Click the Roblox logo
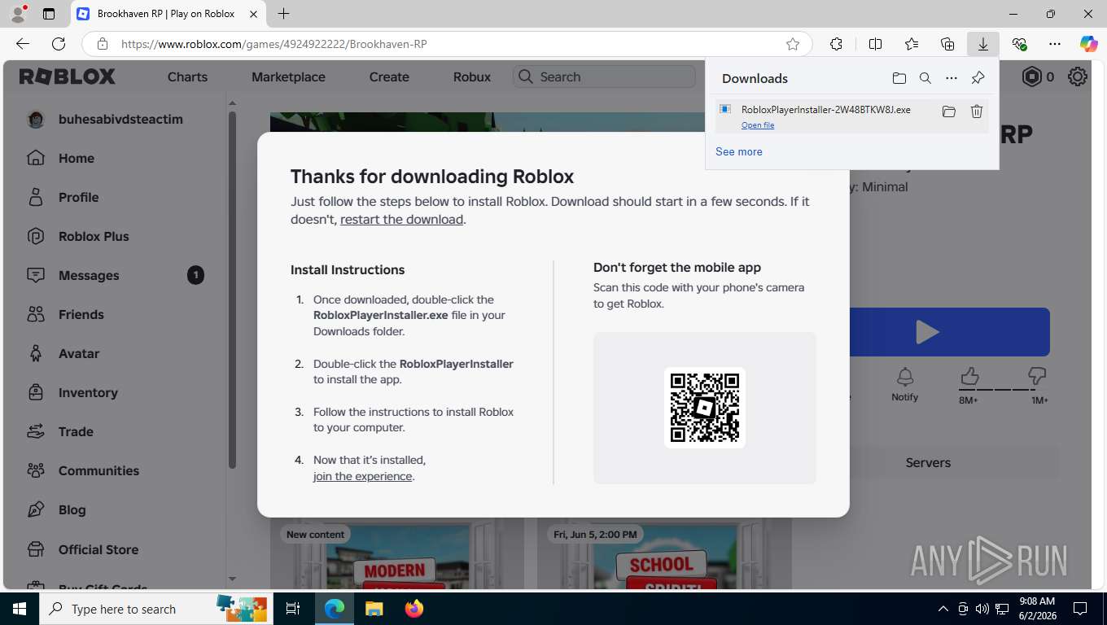The image size is (1107, 625). 68,76
